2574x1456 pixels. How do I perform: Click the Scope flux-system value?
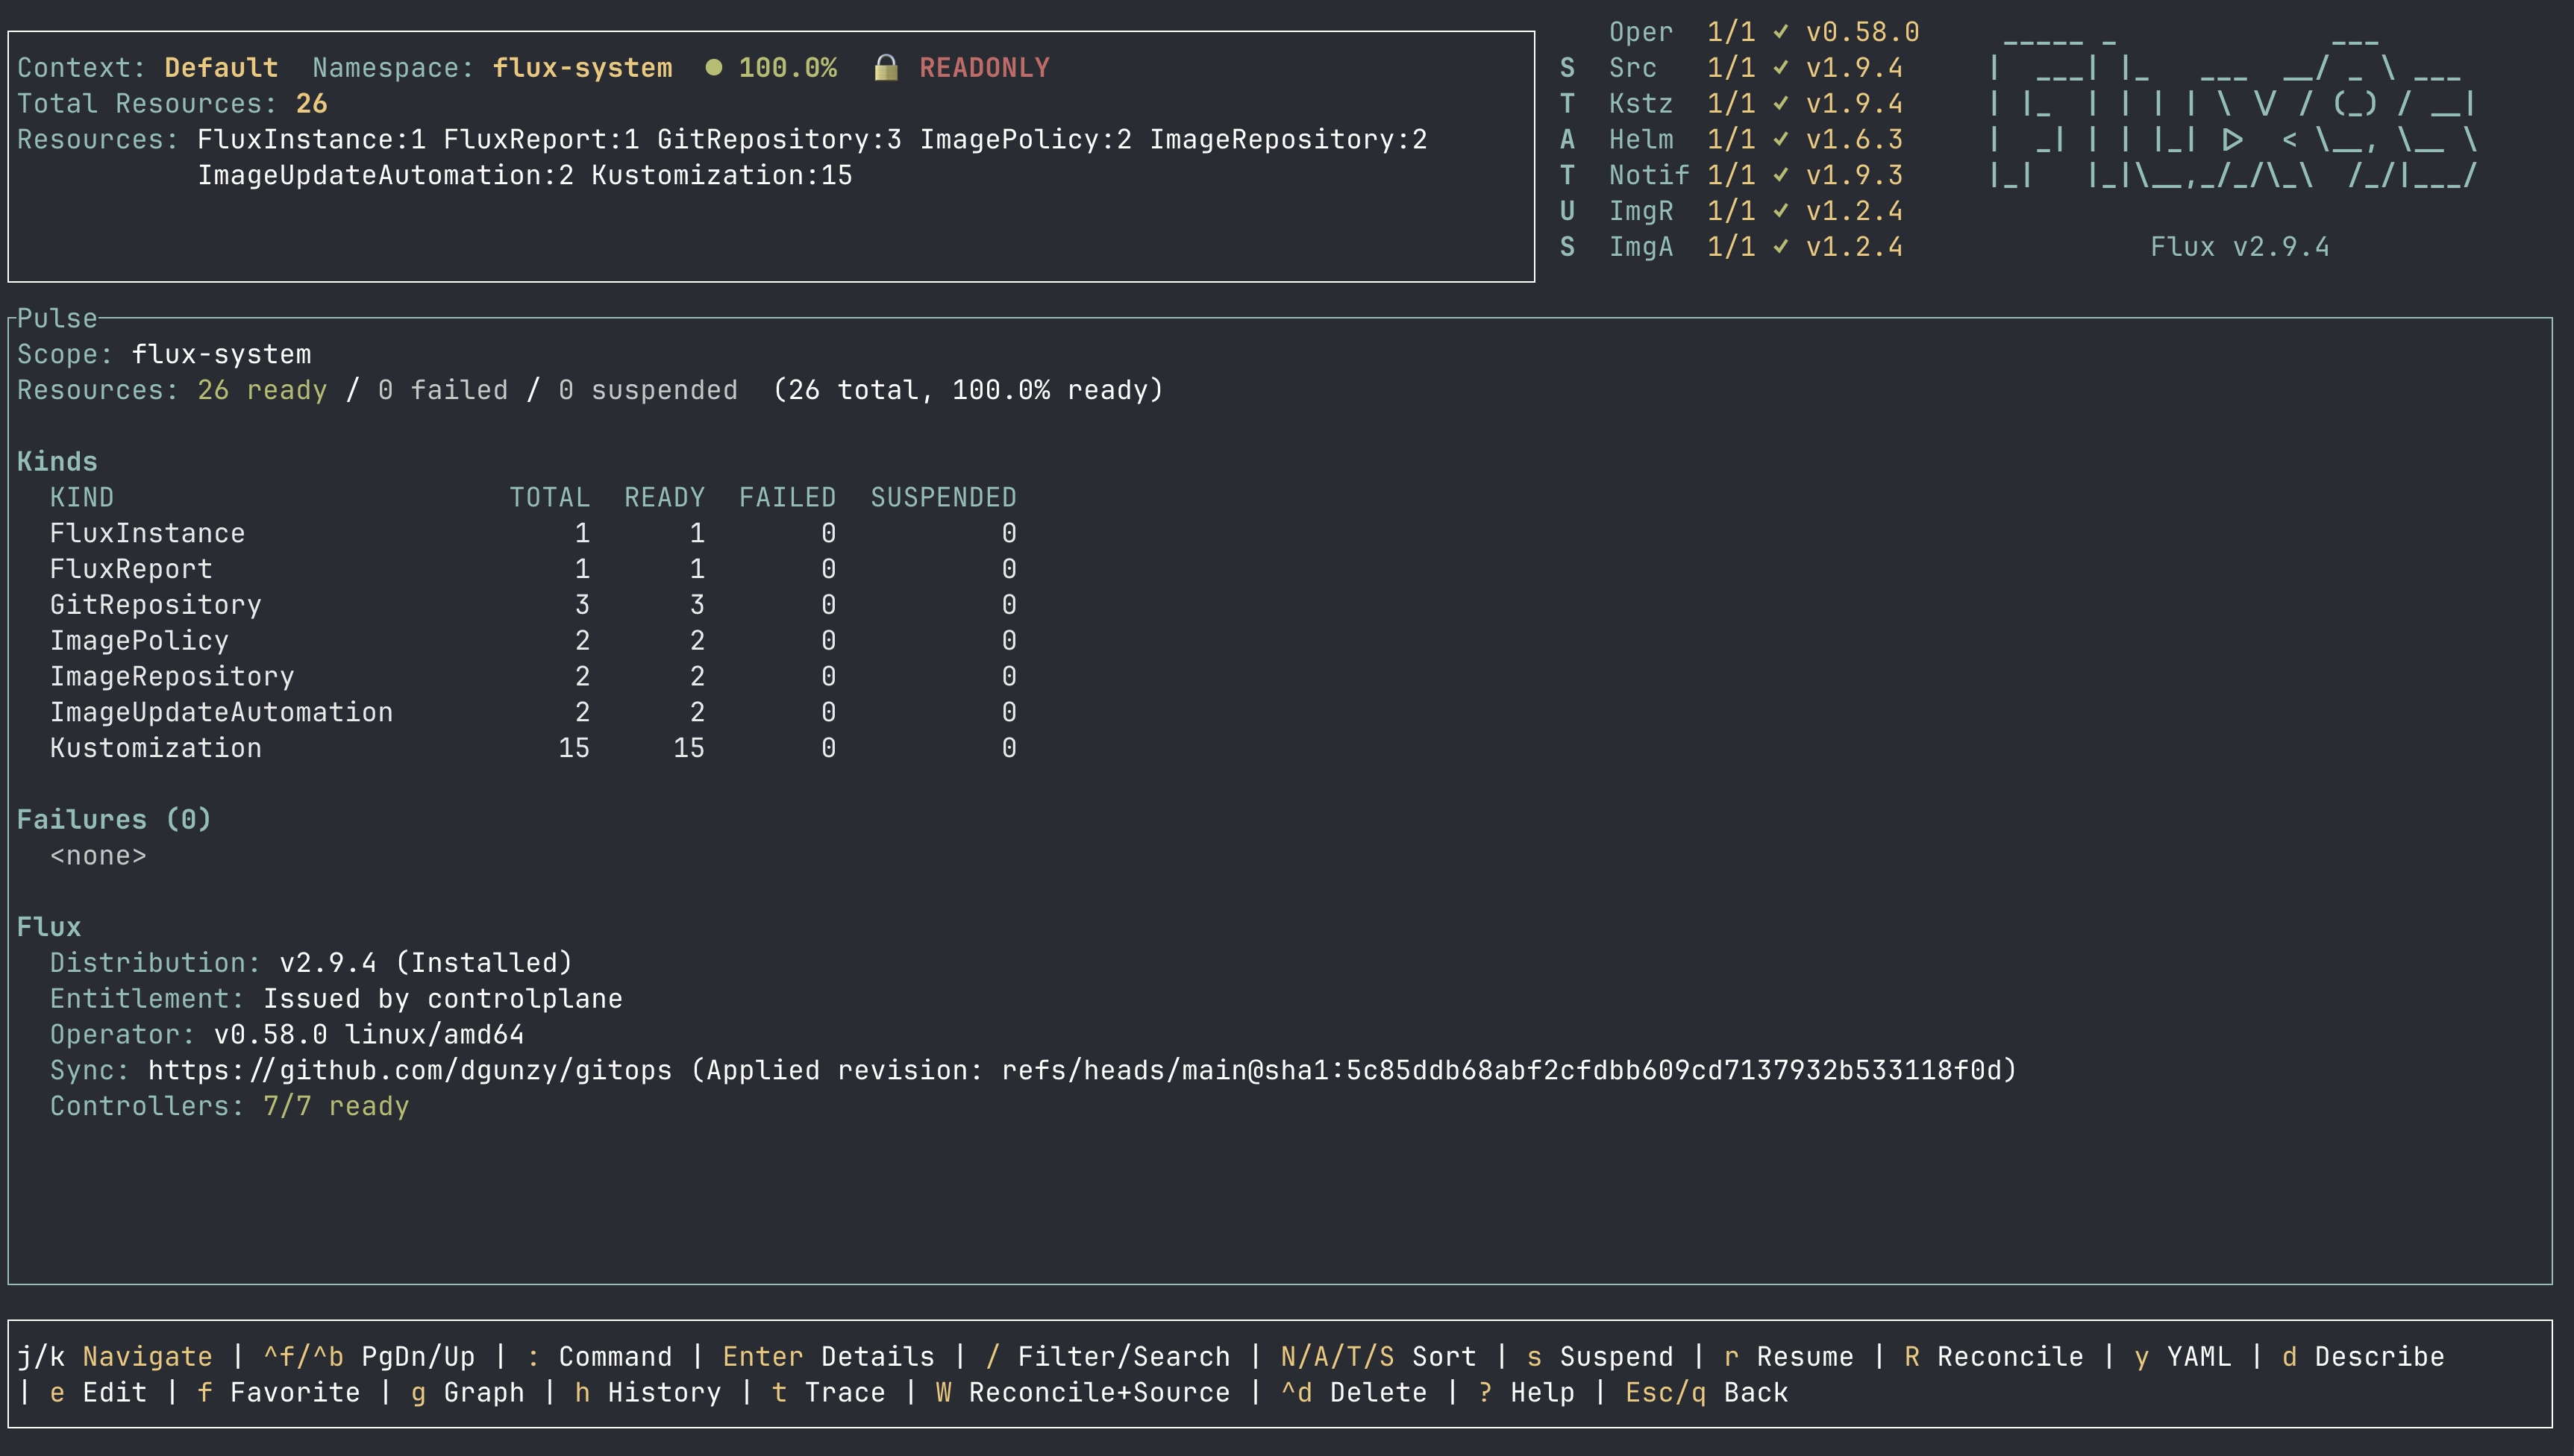[x=222, y=355]
